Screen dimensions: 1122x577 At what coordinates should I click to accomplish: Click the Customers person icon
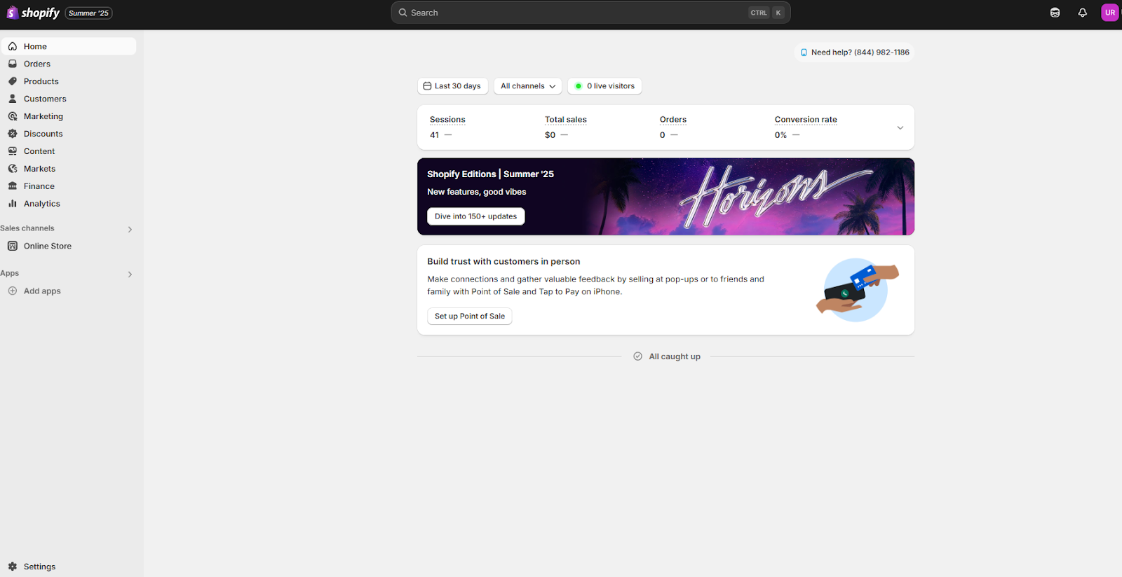coord(13,99)
